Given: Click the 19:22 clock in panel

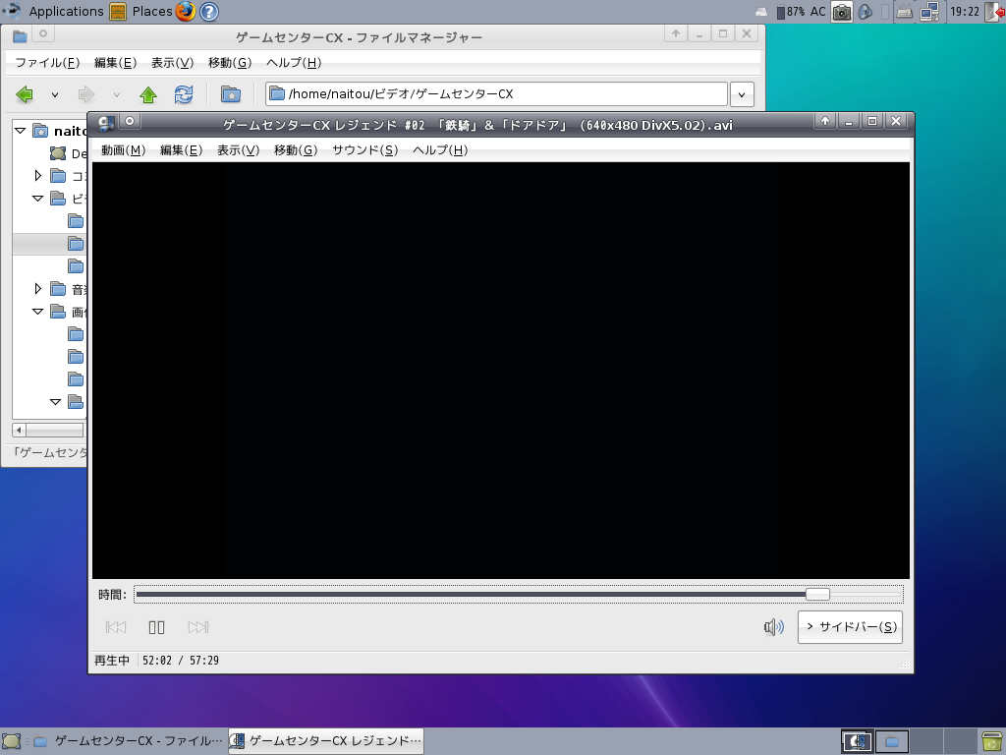Looking at the screenshot, I should click(965, 12).
